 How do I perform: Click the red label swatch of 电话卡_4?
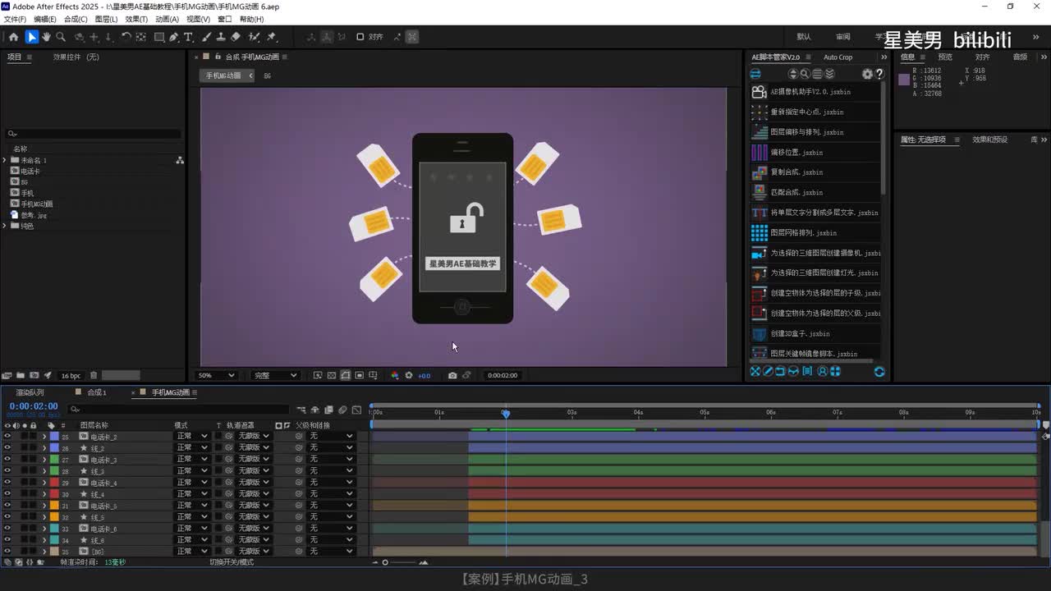[54, 483]
